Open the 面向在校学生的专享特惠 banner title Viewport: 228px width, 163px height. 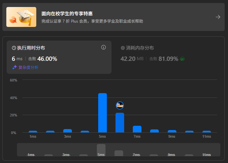[x=67, y=14]
